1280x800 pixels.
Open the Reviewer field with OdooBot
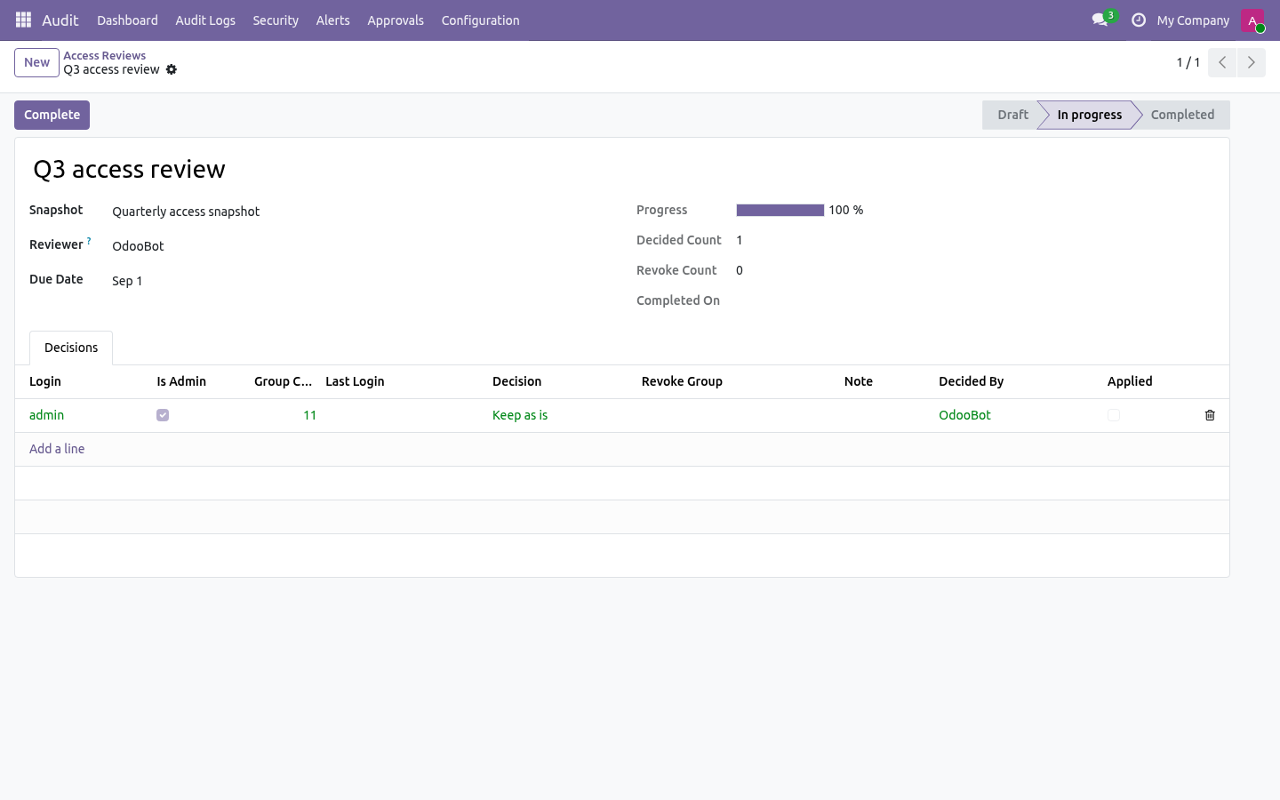point(360,246)
